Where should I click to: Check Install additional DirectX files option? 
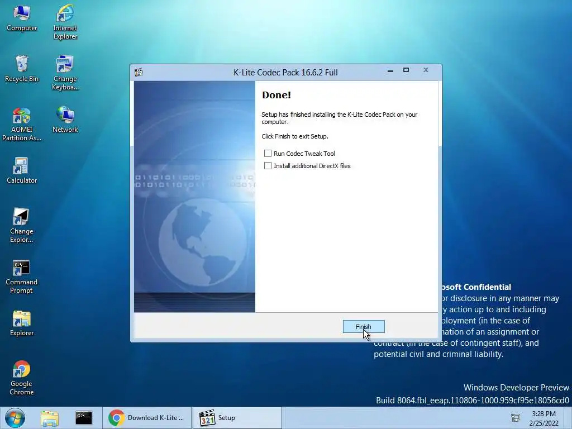(268, 165)
